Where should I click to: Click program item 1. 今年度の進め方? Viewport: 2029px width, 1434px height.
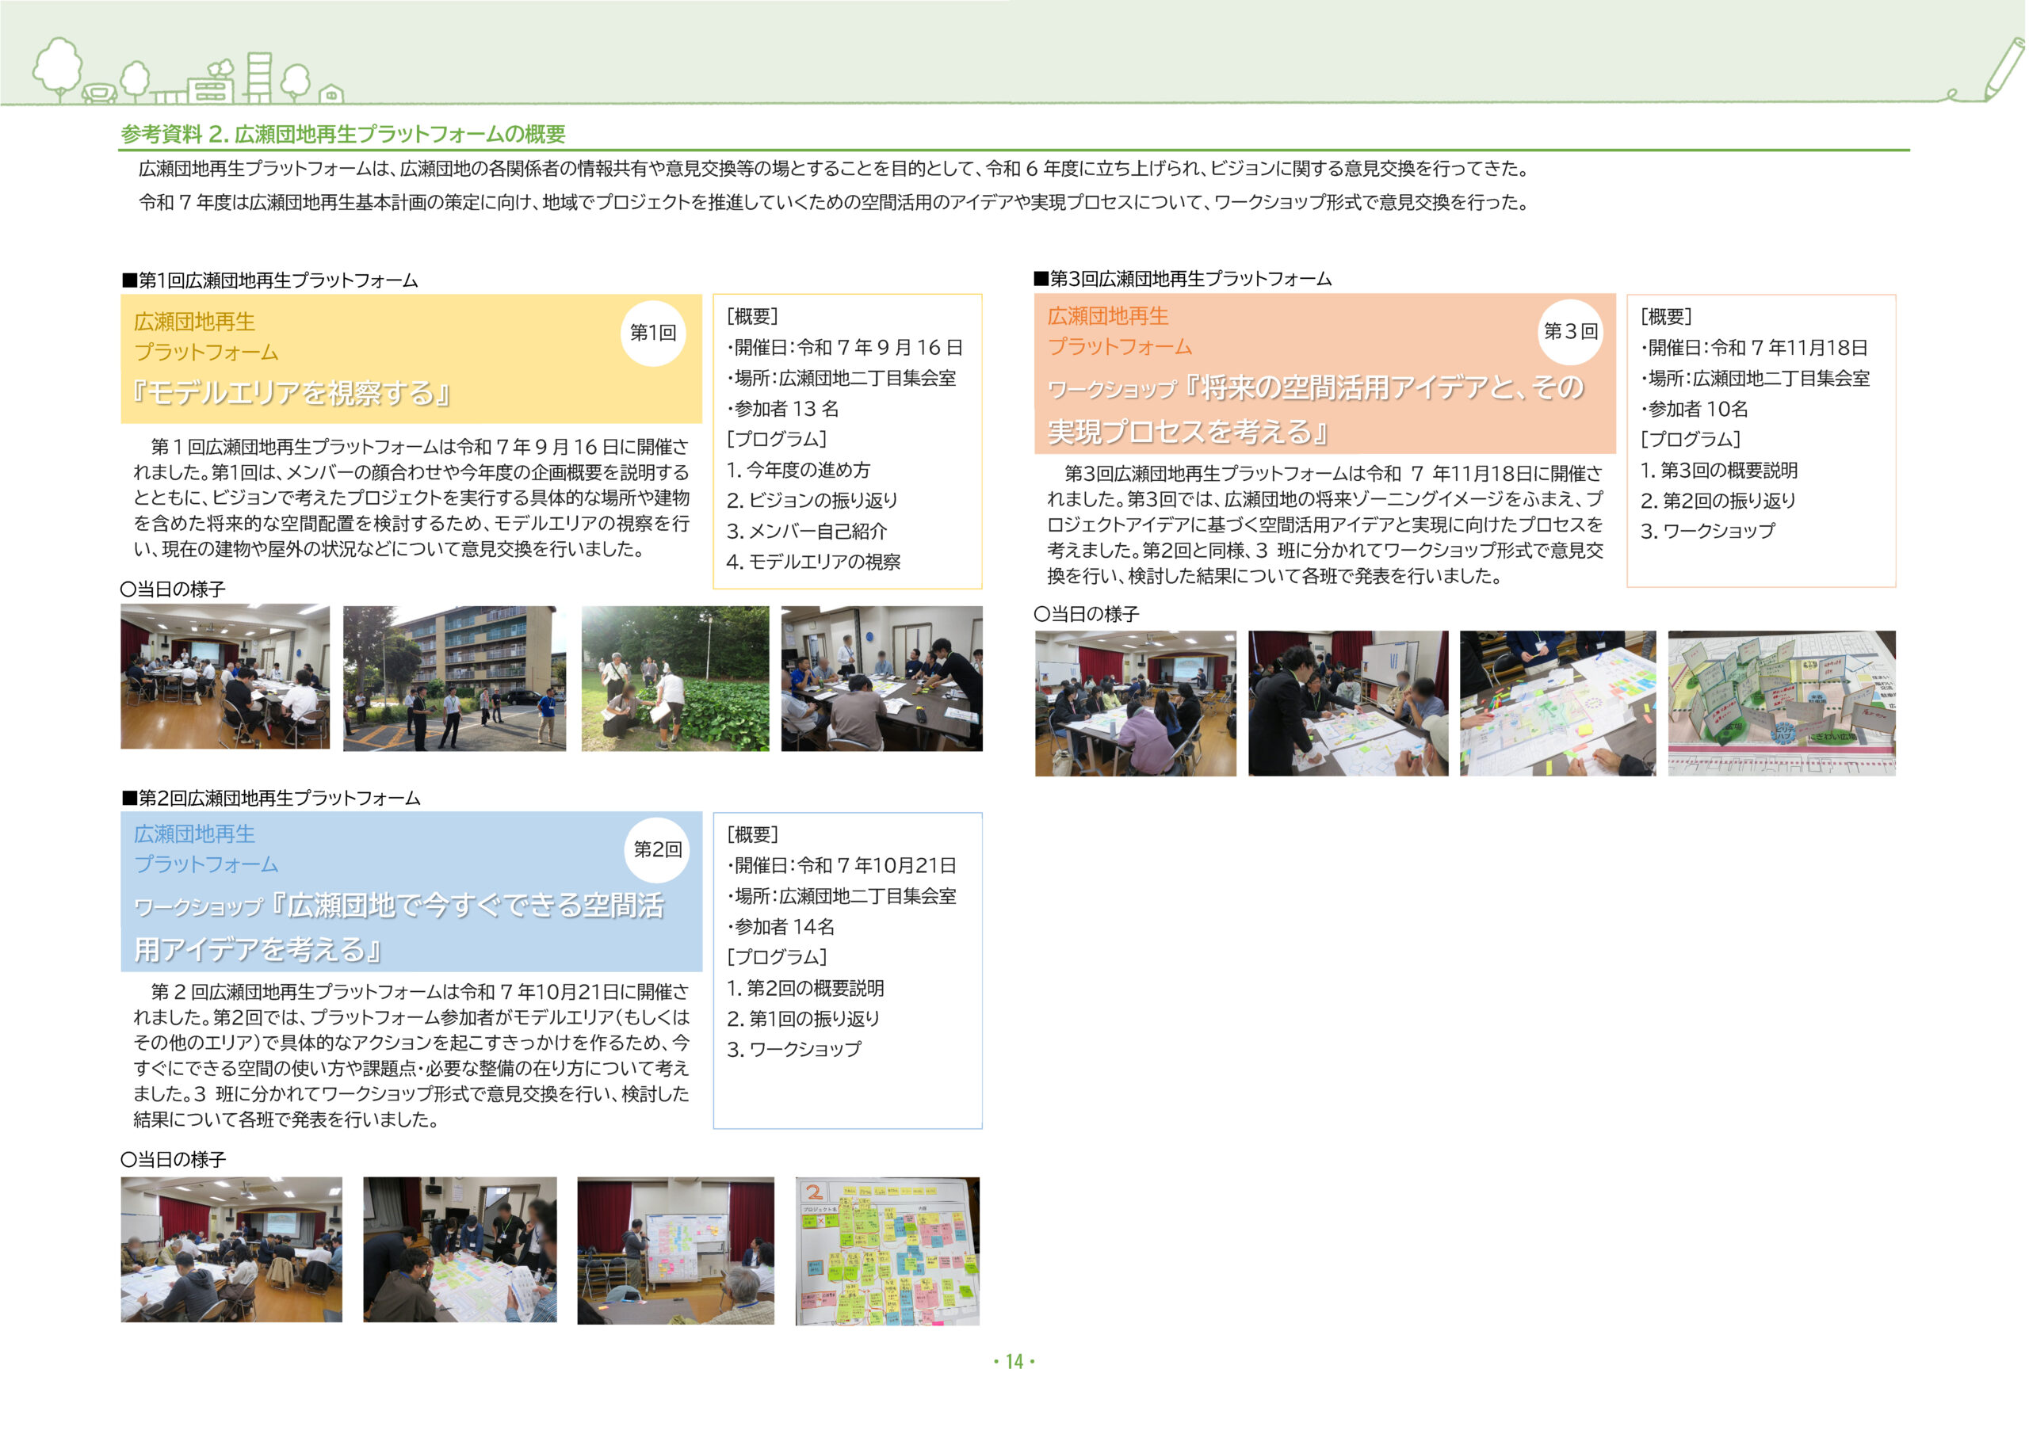[x=799, y=470]
